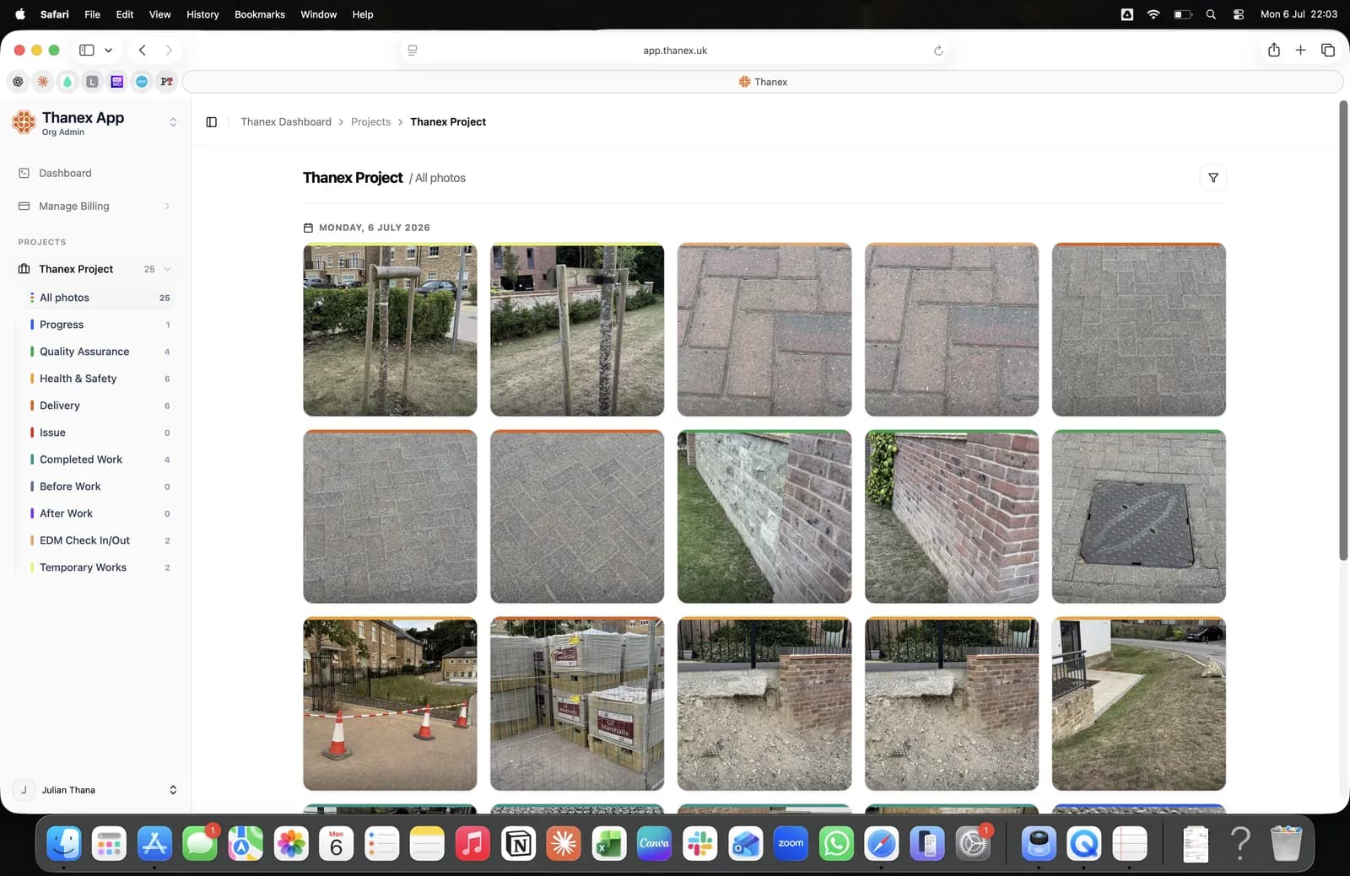Select Progress category
Screen dimensions: 1350x876
[99, 325]
